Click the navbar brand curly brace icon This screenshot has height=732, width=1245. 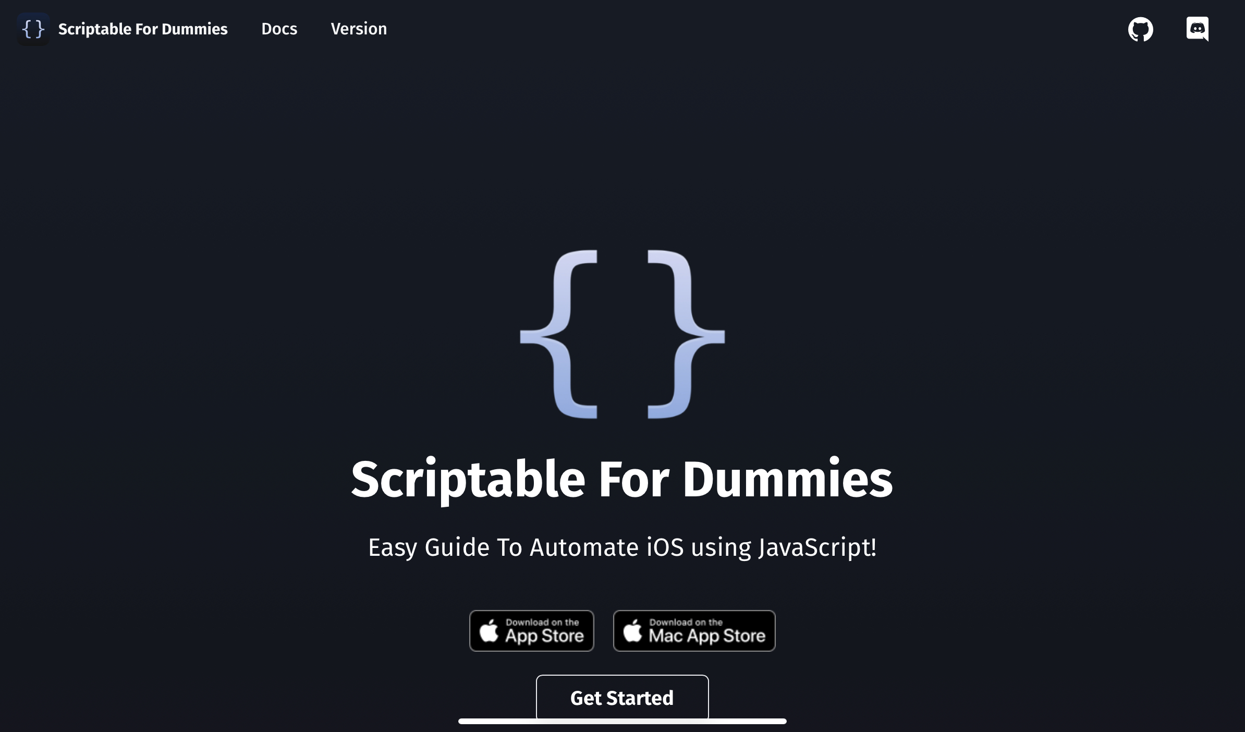pos(32,29)
